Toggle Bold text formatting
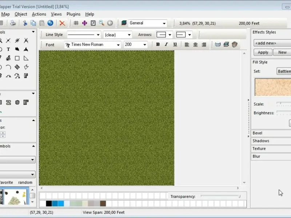This screenshot has height=218, width=291. [158, 44]
